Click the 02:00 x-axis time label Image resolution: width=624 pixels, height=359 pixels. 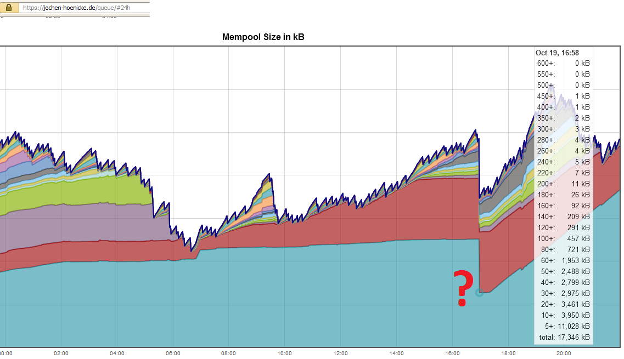[61, 354]
